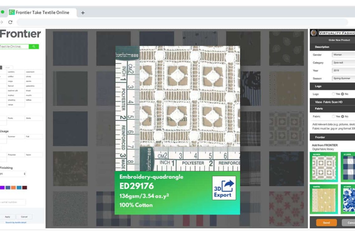This screenshot has height=237, width=355.
Task: Click the Virtuality.Fashion logo icon
Action: (314, 33)
